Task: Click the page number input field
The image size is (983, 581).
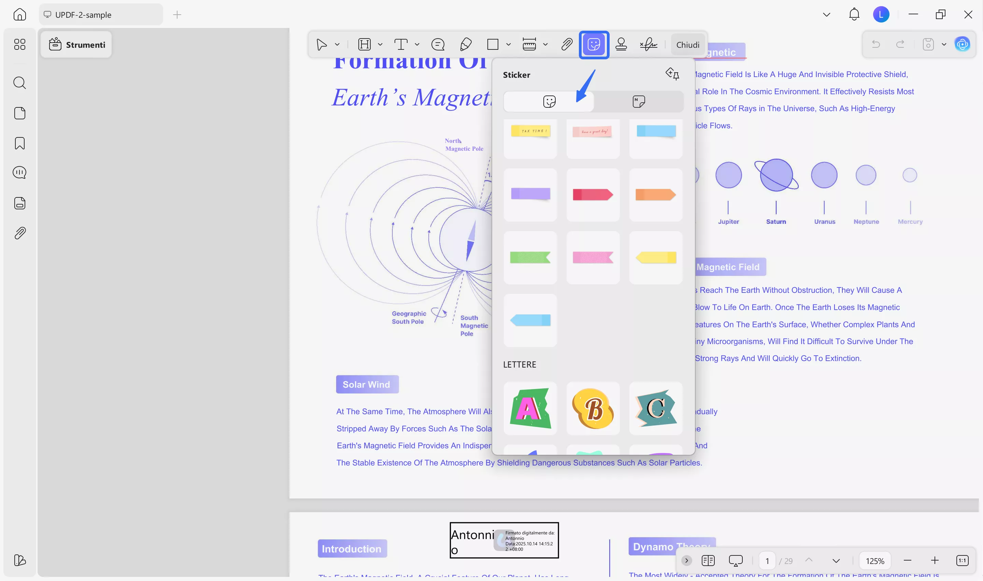Action: 767,561
